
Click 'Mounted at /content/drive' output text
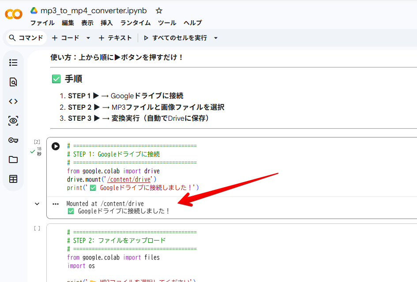[x=105, y=204]
